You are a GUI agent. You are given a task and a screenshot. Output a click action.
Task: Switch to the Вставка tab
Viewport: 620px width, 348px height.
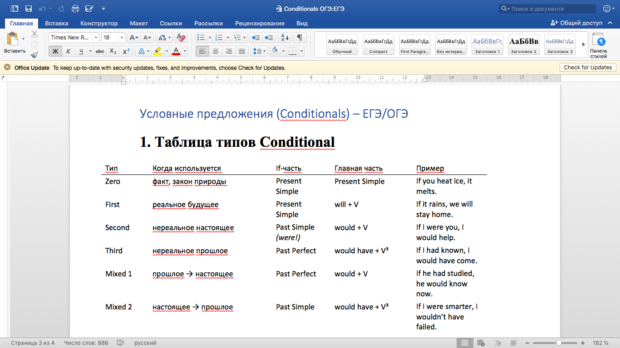[57, 23]
